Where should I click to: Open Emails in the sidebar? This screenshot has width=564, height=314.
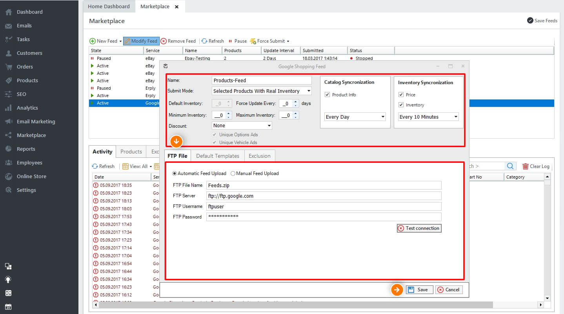click(24, 25)
